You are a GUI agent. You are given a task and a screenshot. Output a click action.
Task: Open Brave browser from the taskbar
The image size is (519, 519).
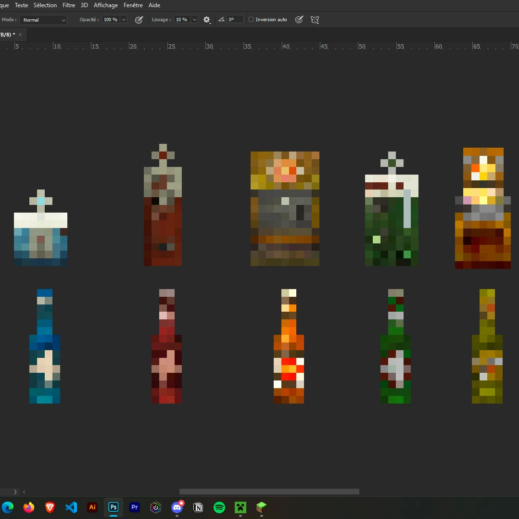pyautogui.click(x=50, y=507)
